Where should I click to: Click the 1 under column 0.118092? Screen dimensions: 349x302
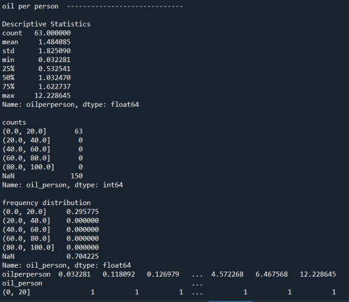pos(137,292)
